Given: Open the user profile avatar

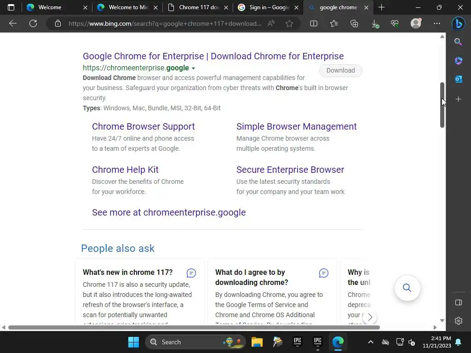Looking at the screenshot, I should [x=416, y=23].
